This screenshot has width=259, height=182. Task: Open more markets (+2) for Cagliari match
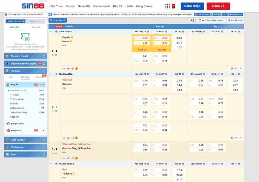point(237,68)
